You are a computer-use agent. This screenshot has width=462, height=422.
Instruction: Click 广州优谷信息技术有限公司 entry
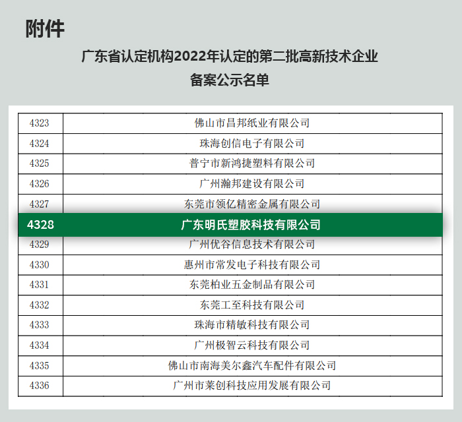tap(251, 245)
